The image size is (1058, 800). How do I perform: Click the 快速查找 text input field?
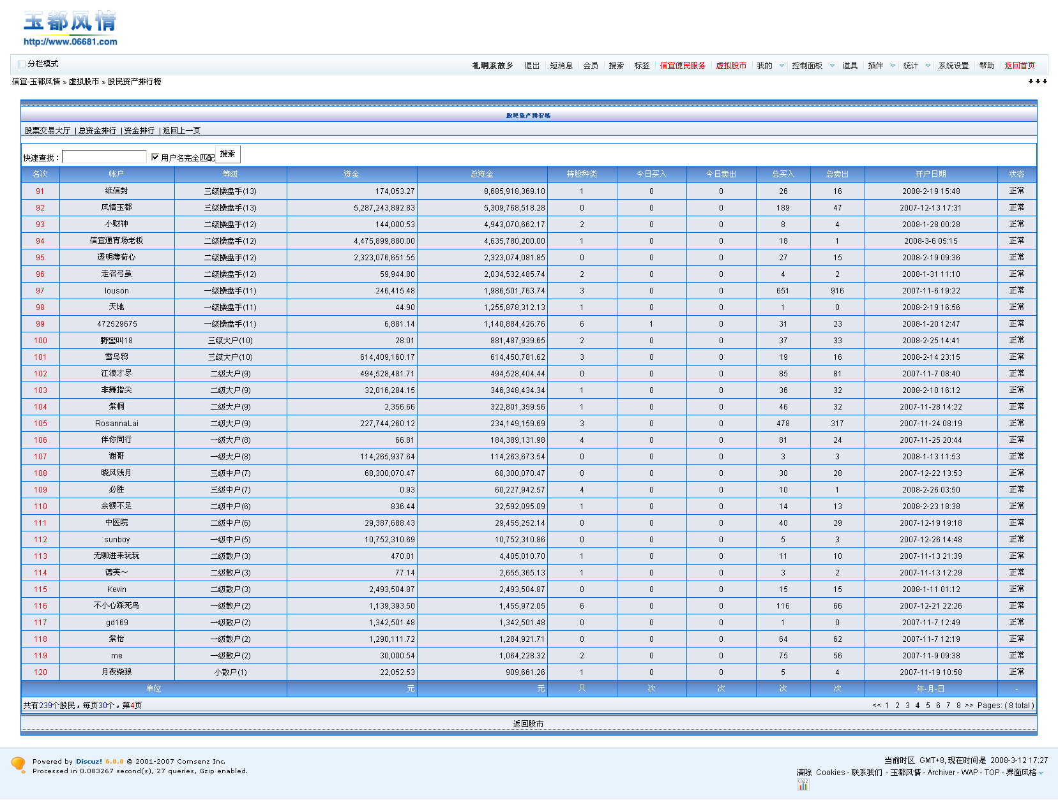[x=104, y=157]
